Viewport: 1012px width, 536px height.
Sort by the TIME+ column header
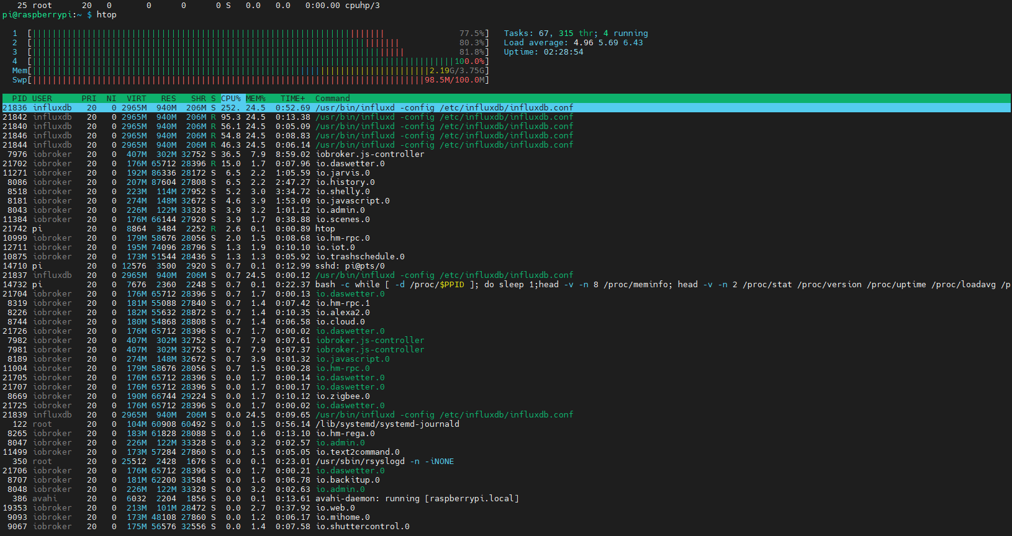(292, 99)
